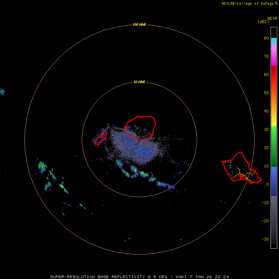
Task: Click the red island outline with yellow roads
Action: point(241,168)
